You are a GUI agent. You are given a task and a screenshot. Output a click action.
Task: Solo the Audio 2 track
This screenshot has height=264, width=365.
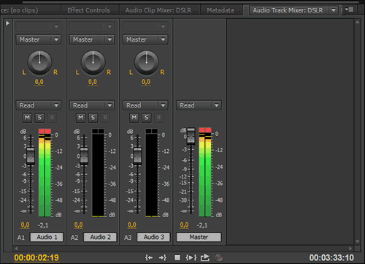(x=93, y=118)
